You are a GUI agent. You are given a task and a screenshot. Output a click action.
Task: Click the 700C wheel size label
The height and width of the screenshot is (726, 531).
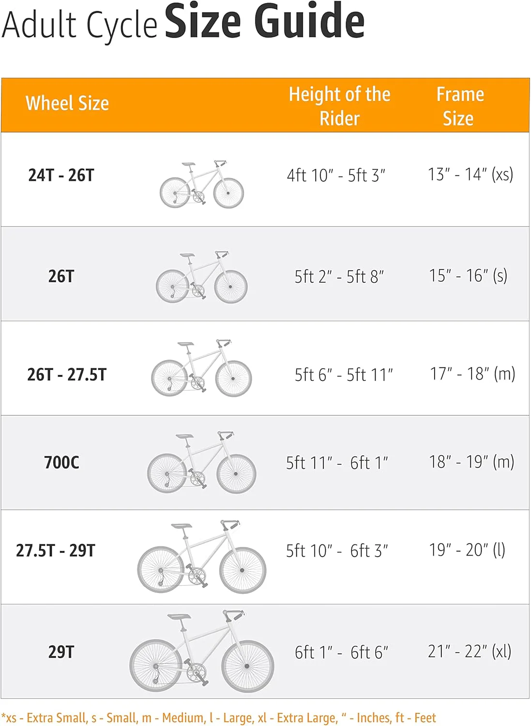point(61,463)
